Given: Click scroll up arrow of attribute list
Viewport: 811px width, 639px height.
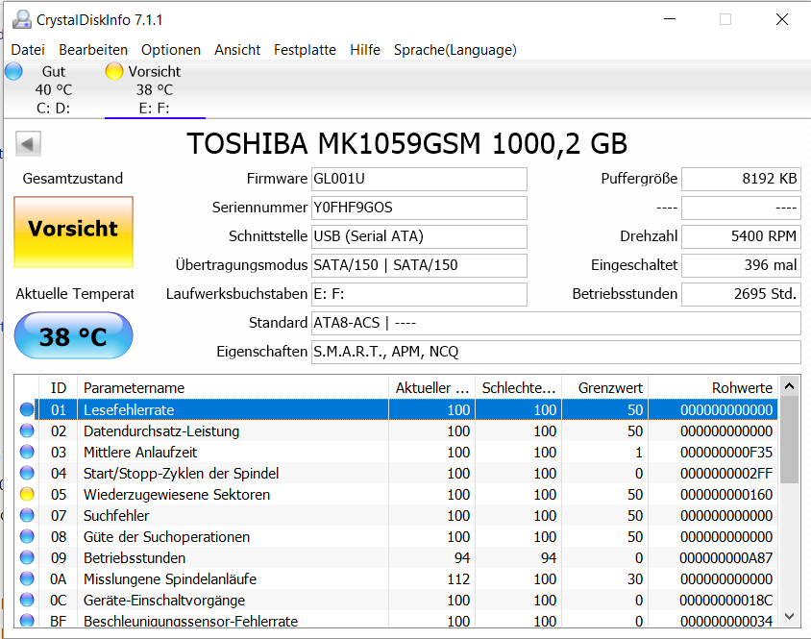Looking at the screenshot, I should tap(789, 386).
